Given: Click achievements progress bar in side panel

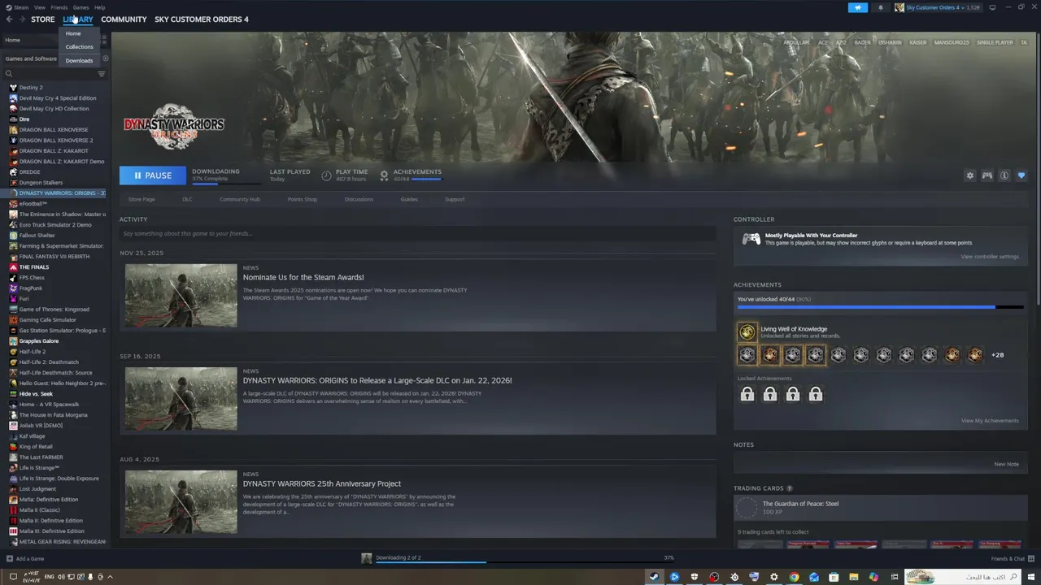Looking at the screenshot, I should [880, 307].
